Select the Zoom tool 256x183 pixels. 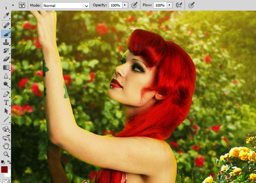tap(6, 154)
